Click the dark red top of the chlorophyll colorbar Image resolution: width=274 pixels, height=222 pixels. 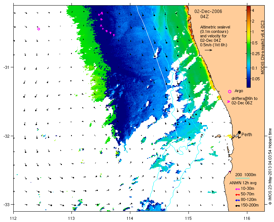pos(248,8)
